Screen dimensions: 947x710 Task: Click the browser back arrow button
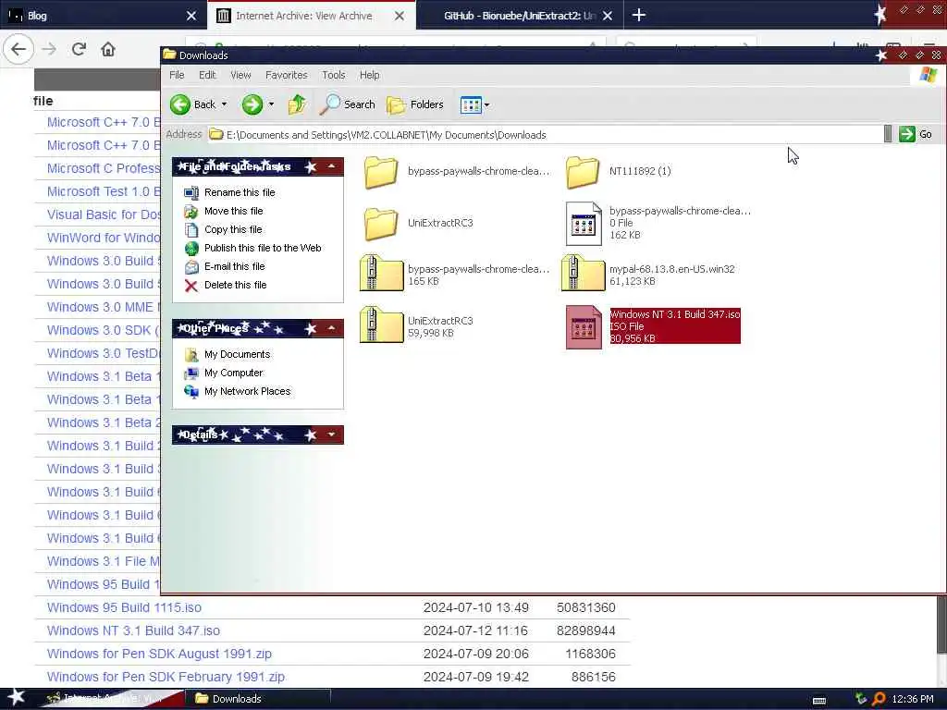(18, 49)
